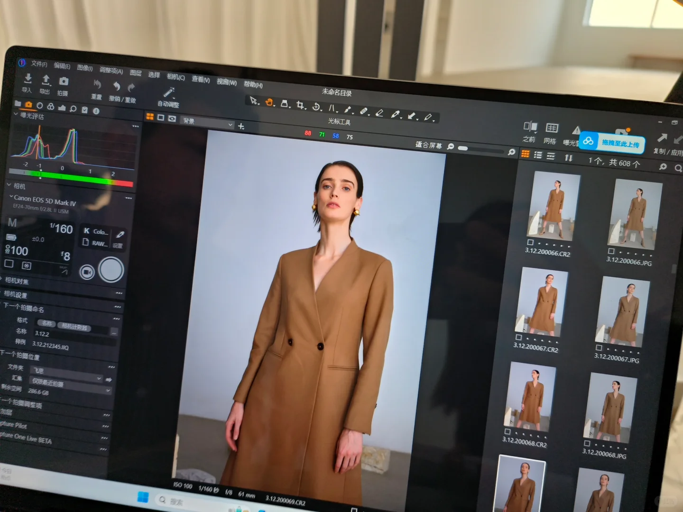Click the redo arrow above 撤销/重做
Viewport: 683px width, 512px height.
click(131, 88)
